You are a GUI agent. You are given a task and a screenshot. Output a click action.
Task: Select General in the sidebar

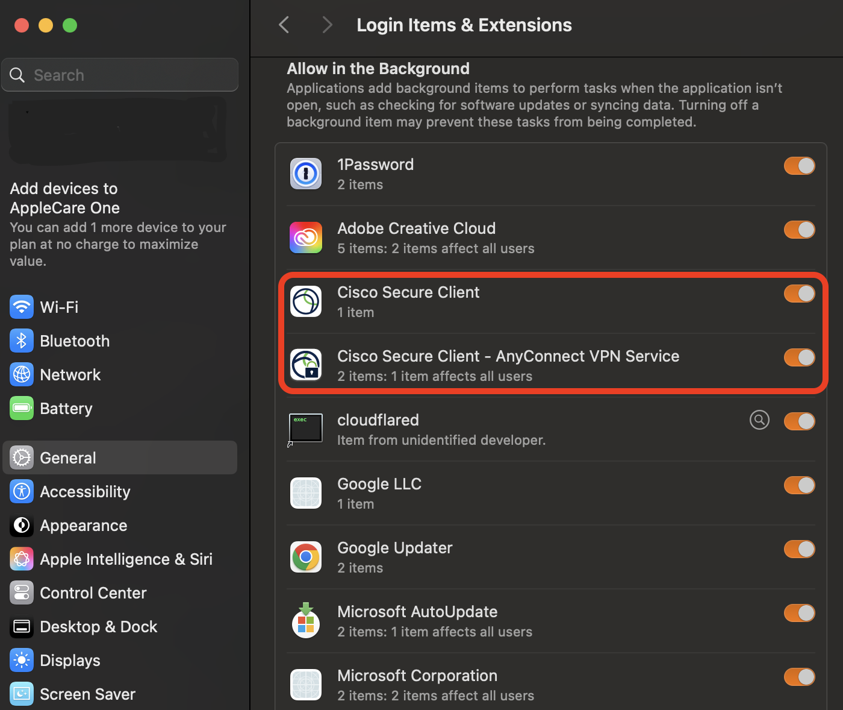coord(120,457)
